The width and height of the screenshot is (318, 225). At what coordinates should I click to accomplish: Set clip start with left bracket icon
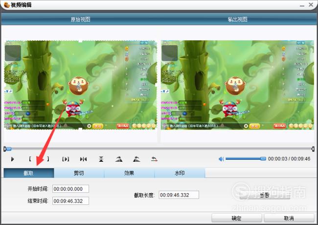[30, 159]
